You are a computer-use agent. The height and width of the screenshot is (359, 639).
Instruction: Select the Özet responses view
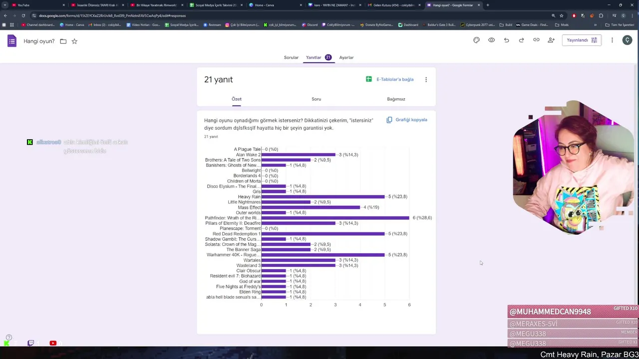(237, 99)
